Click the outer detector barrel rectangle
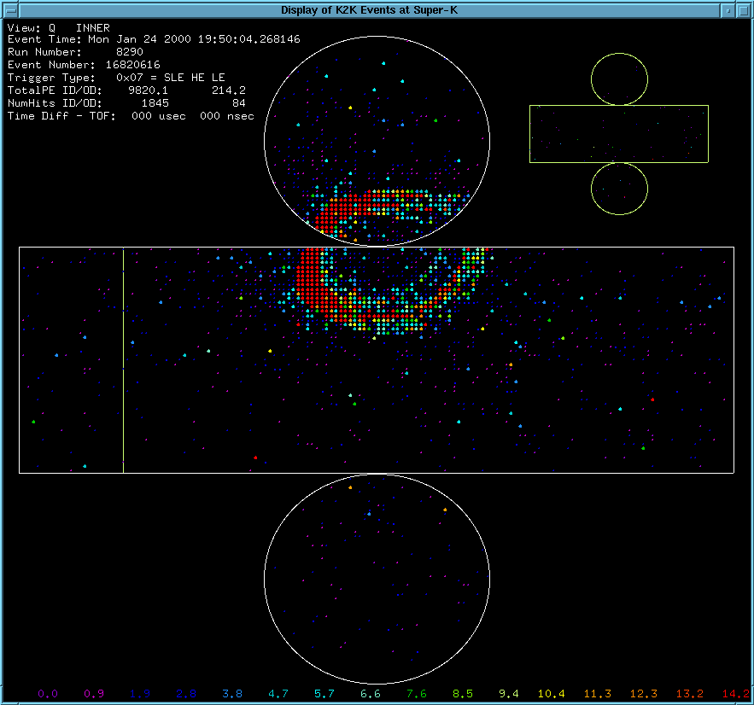 (x=619, y=134)
